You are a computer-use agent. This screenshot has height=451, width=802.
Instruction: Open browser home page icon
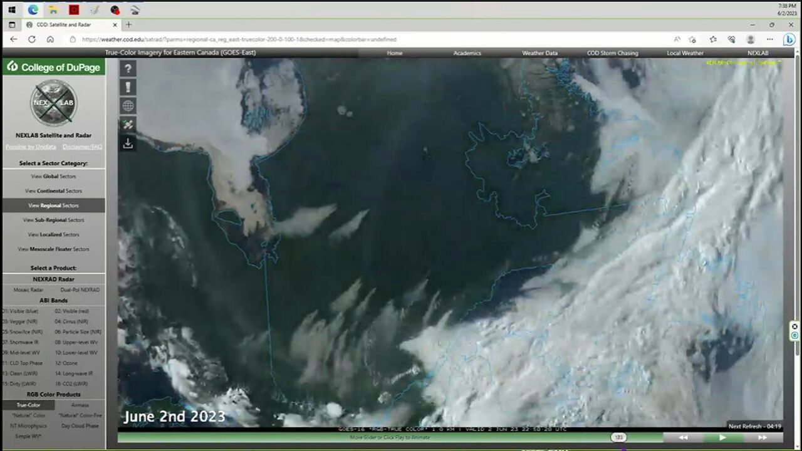(50, 39)
